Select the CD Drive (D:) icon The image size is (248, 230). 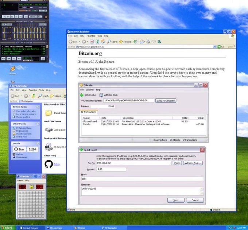point(49,147)
